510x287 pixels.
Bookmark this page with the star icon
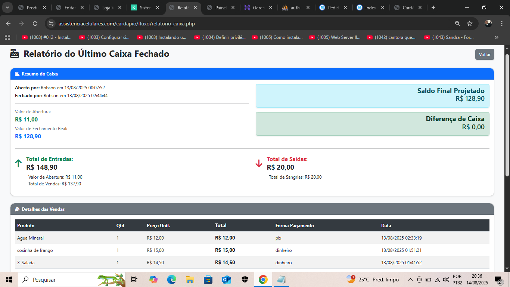(x=470, y=24)
